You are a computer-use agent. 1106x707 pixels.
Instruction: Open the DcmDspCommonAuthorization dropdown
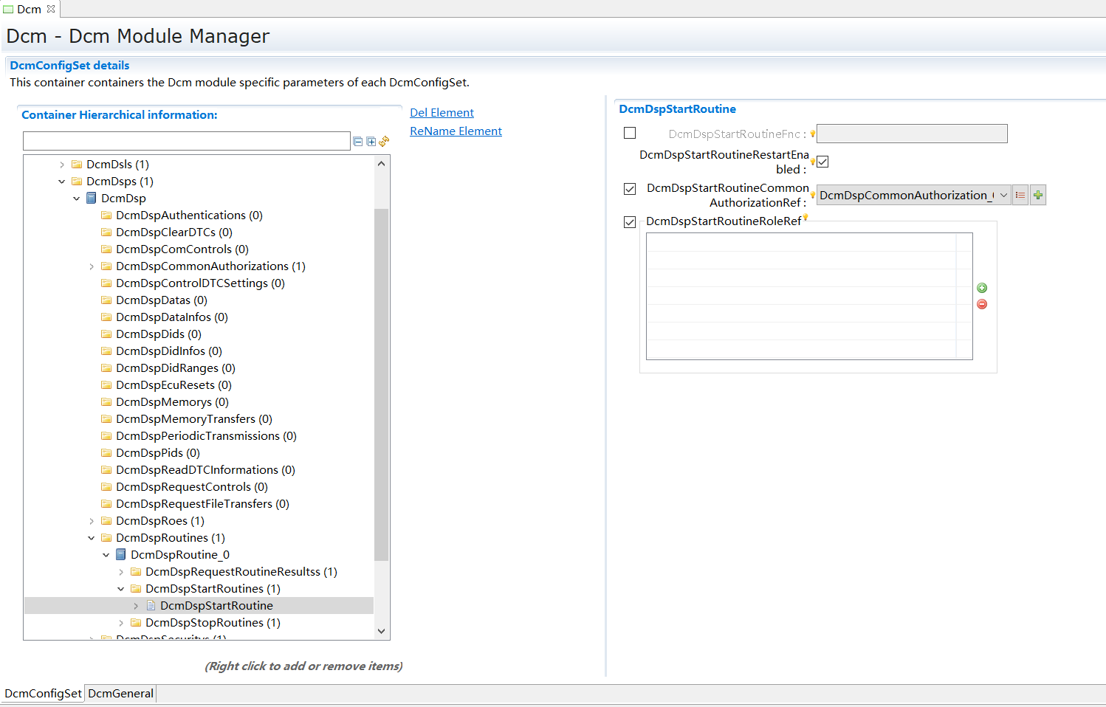pos(1003,196)
